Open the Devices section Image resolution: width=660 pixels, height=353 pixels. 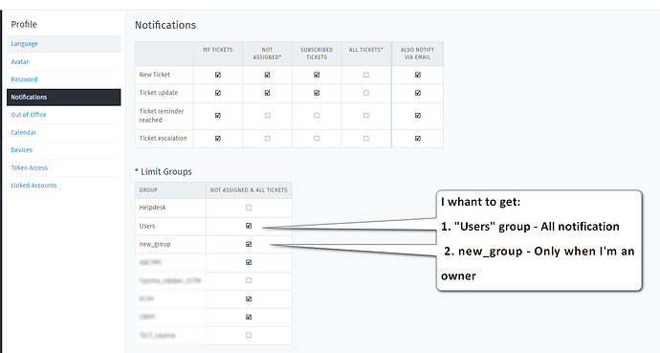21,150
